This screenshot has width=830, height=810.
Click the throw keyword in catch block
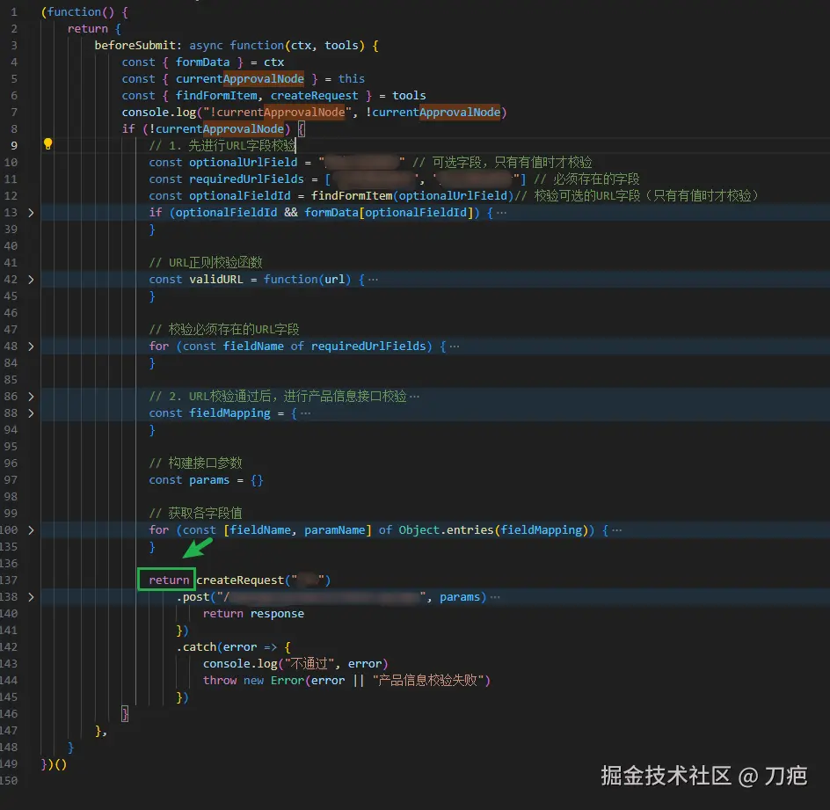click(220, 681)
